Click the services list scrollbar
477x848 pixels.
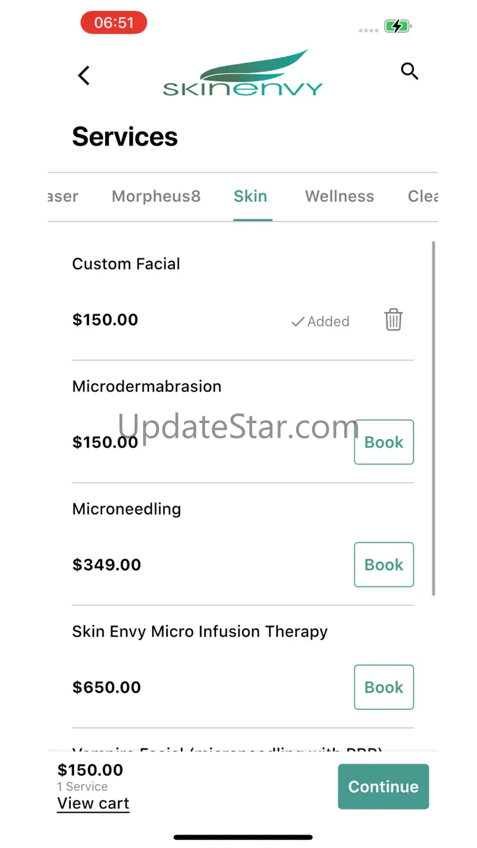[434, 418]
